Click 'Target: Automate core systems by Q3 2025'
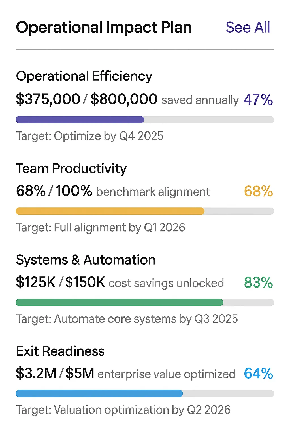The image size is (290, 436). (127, 319)
